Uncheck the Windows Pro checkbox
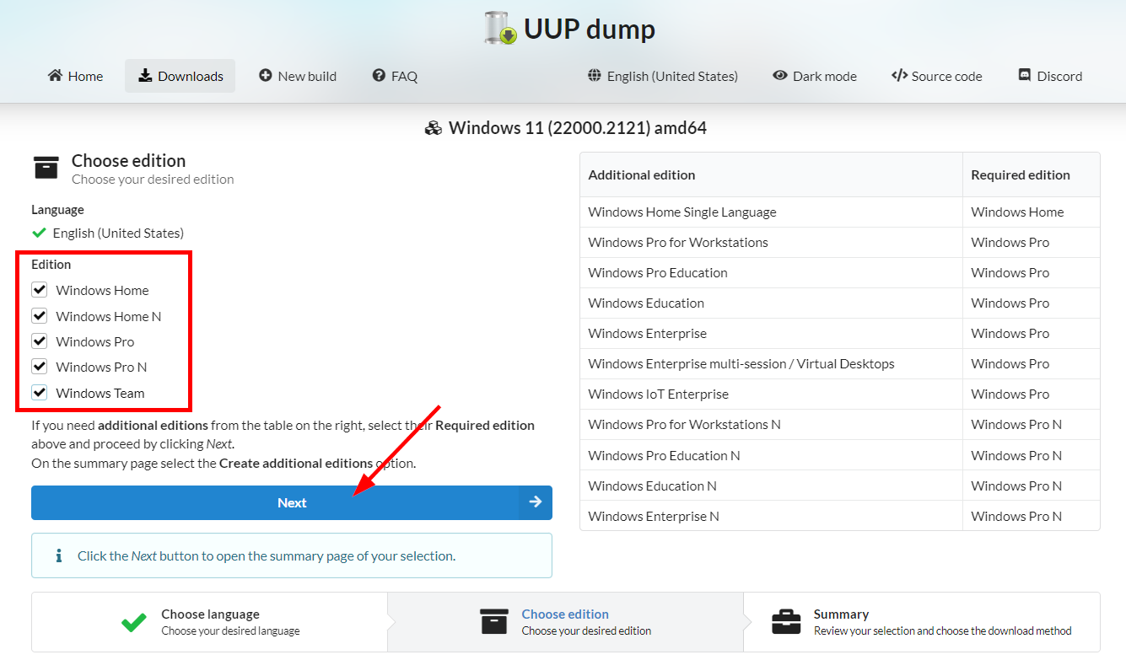 click(40, 341)
